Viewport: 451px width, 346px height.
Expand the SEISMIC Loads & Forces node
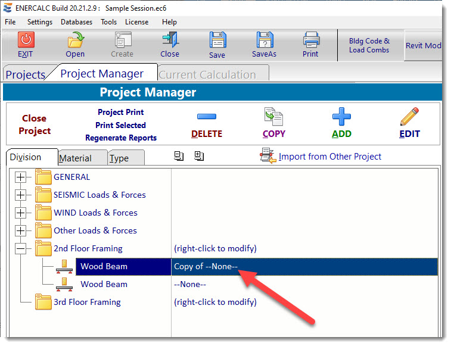click(x=21, y=195)
